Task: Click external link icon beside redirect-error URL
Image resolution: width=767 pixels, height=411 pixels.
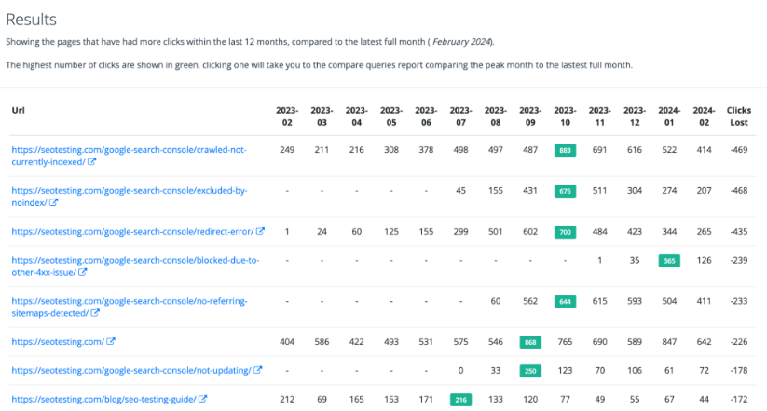Action: click(x=260, y=231)
